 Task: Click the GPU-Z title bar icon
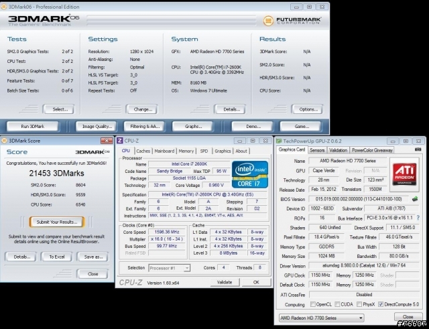pos(279,141)
